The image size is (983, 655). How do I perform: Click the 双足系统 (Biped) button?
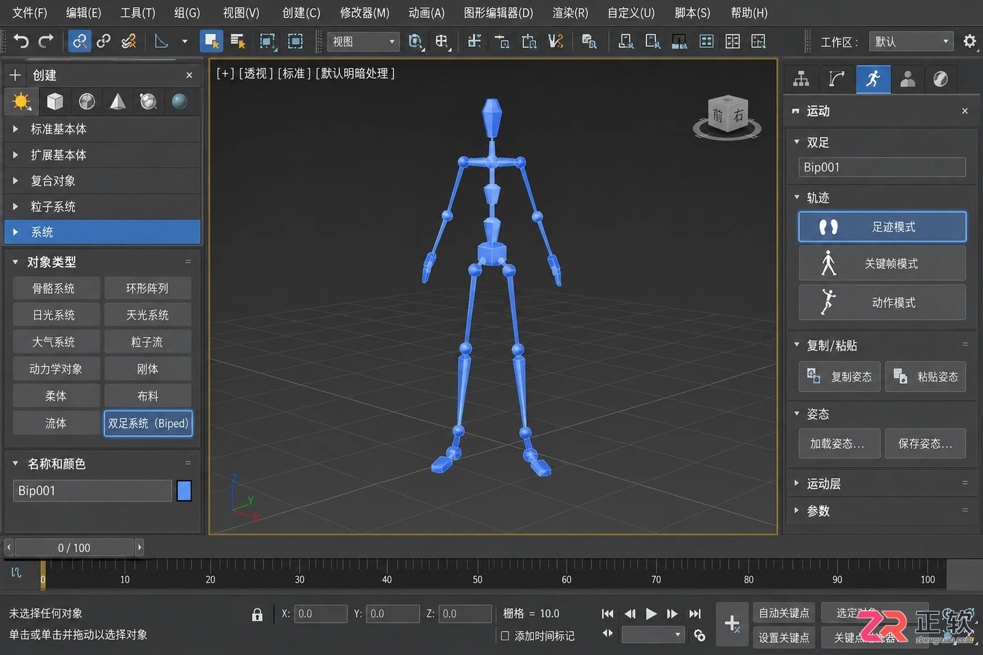click(148, 423)
